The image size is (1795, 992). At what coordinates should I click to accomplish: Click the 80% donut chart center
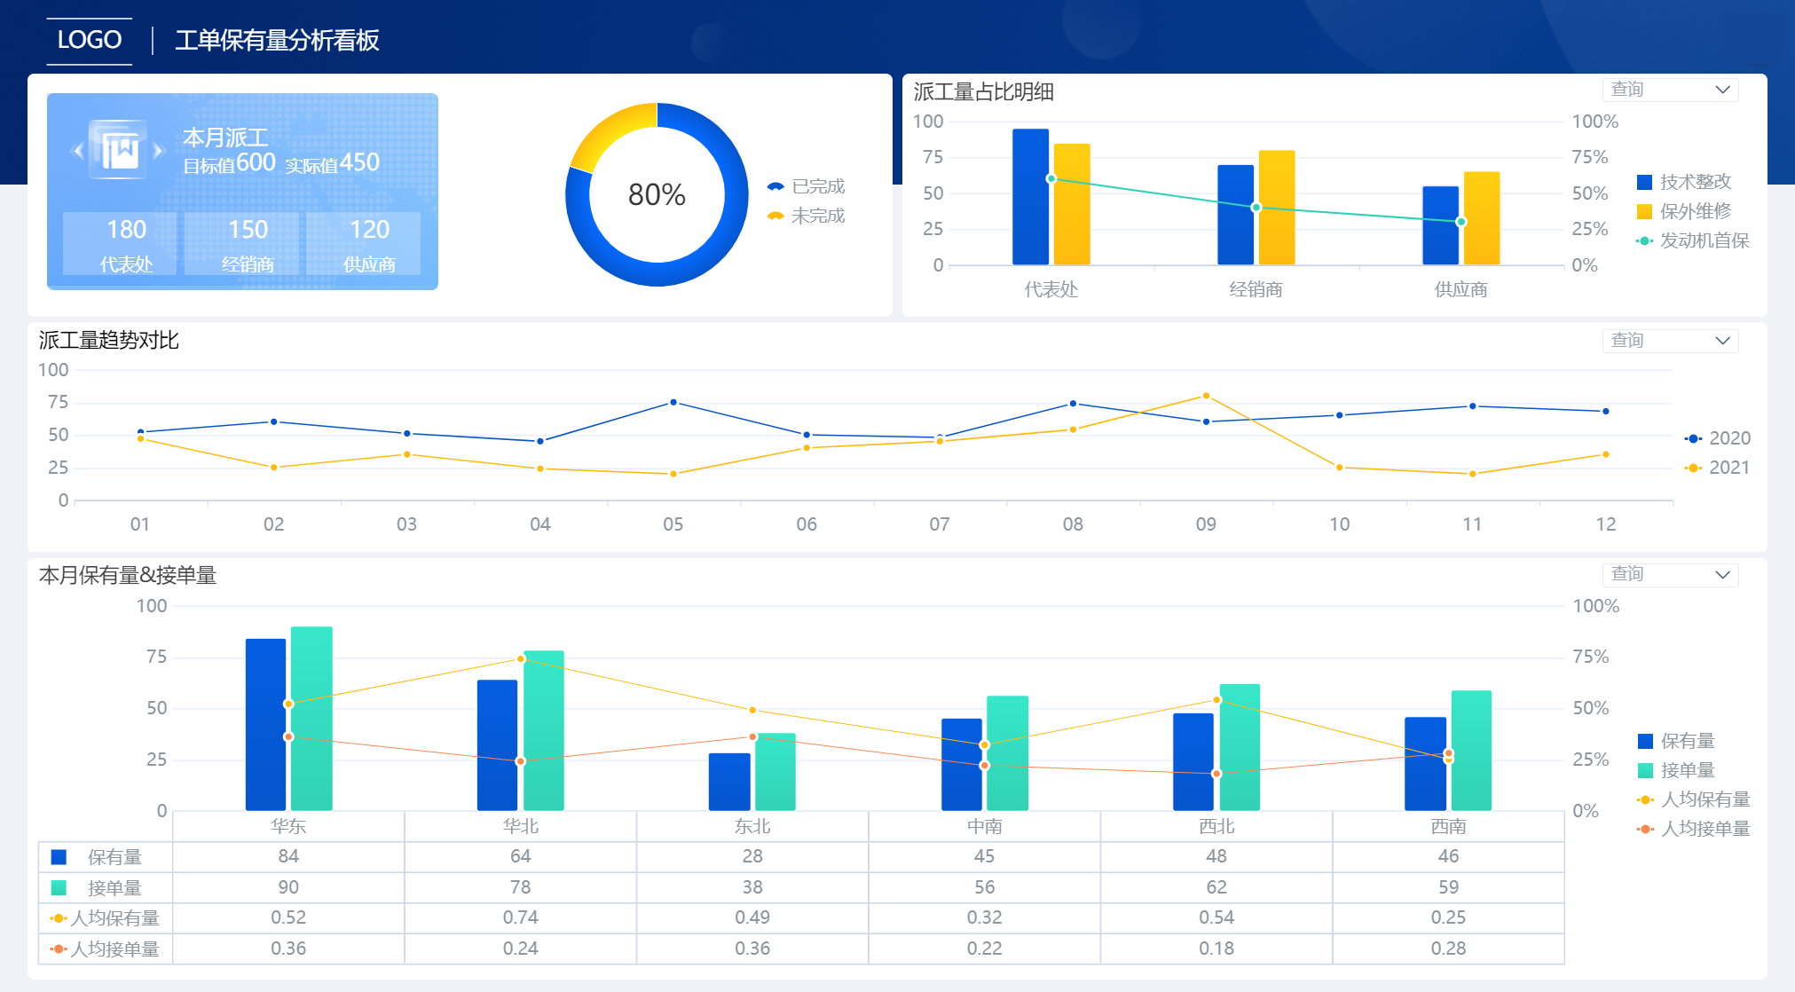657,194
